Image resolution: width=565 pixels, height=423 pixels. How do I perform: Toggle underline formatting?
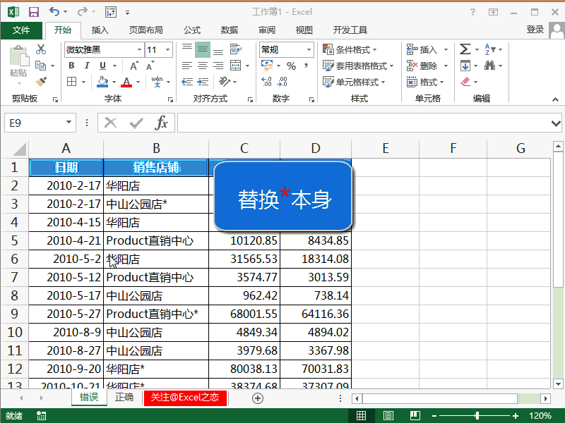click(x=102, y=65)
